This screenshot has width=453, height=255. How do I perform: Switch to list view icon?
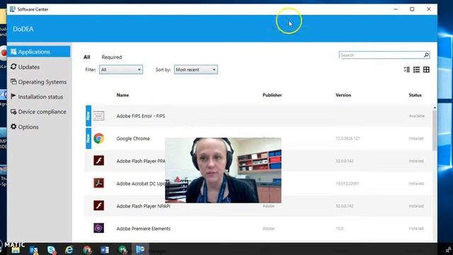(416, 69)
